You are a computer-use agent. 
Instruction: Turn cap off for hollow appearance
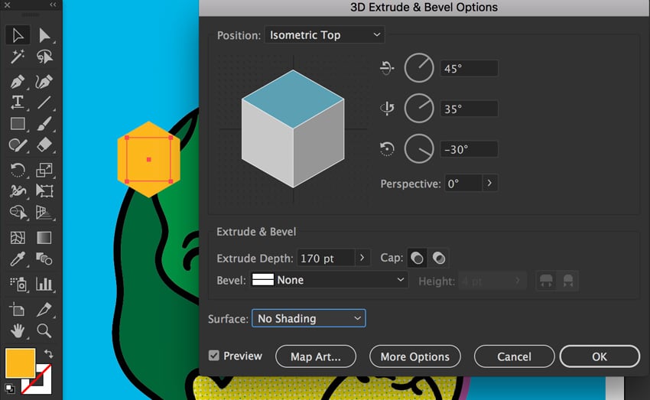tap(439, 259)
